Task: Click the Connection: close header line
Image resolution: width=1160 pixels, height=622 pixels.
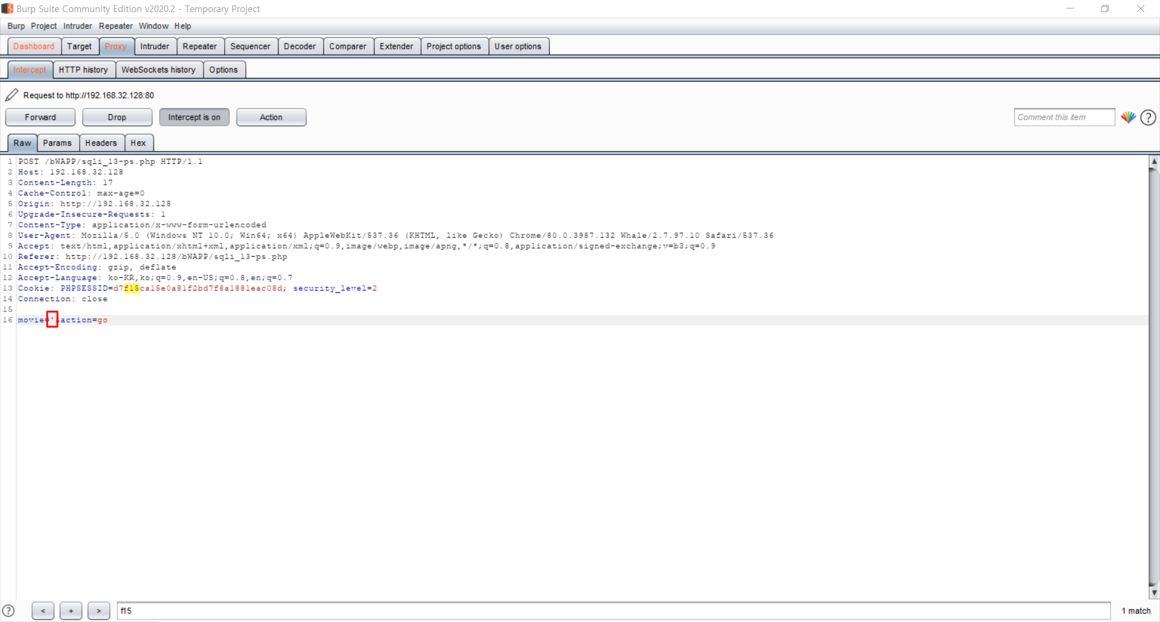Action: point(63,299)
